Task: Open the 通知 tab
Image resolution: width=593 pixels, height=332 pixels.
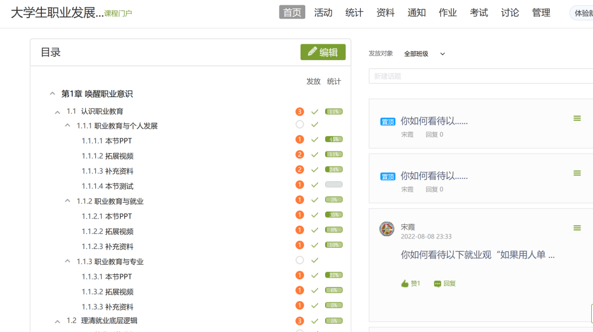Action: tap(416, 12)
